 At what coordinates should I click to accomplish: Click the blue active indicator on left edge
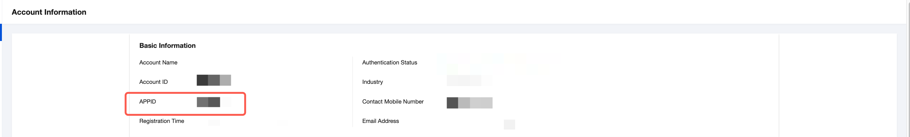1,33
